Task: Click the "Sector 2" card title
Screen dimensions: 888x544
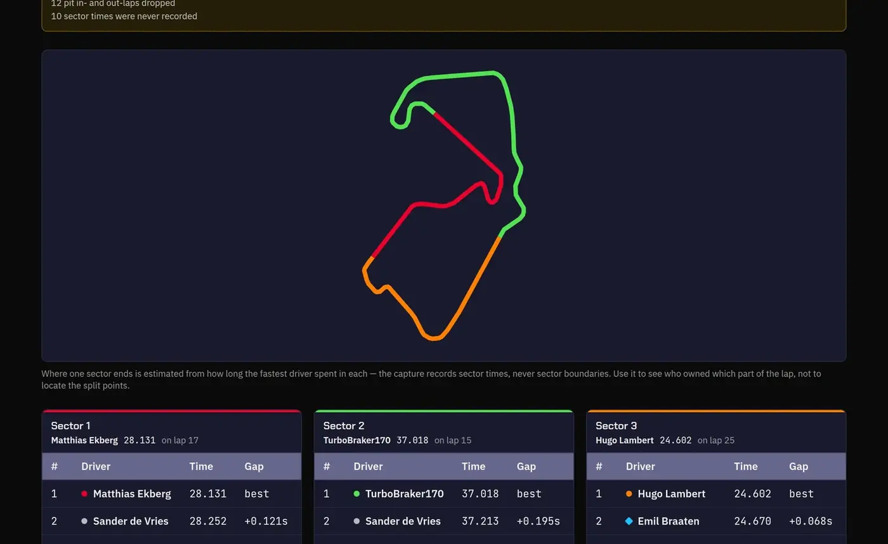Action: (x=344, y=425)
